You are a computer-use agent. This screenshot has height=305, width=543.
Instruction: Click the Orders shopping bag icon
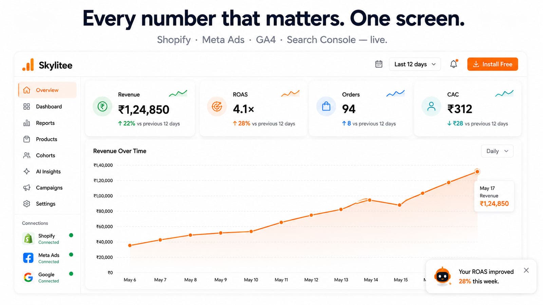326,106
